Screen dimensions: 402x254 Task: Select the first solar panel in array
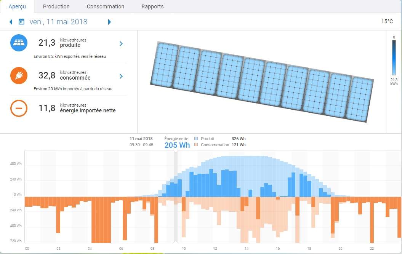(x=165, y=65)
